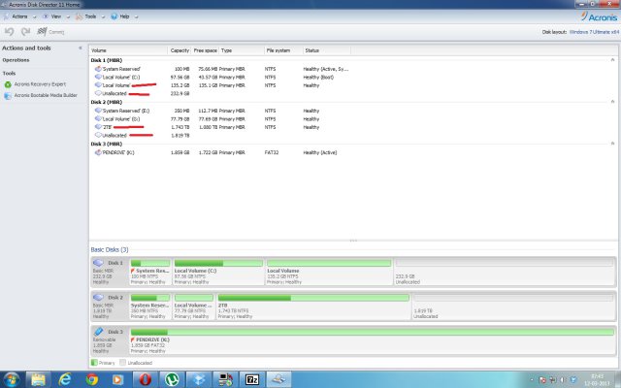Select the '2TB' volume row
The width and height of the screenshot is (621, 388).
coord(222,127)
